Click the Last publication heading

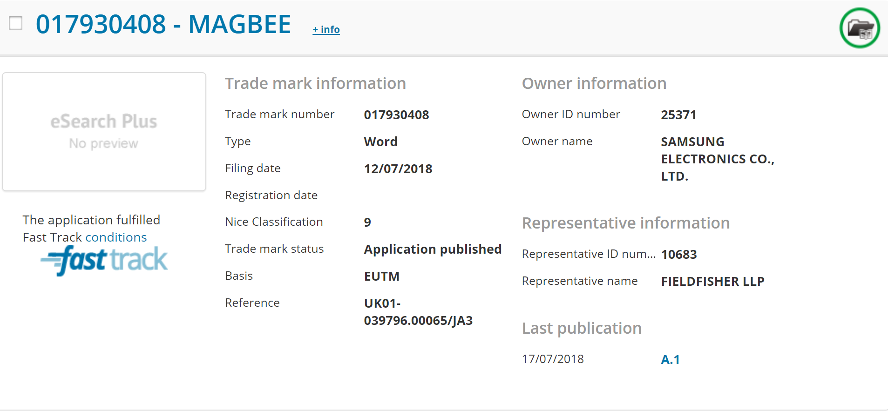pyautogui.click(x=582, y=329)
